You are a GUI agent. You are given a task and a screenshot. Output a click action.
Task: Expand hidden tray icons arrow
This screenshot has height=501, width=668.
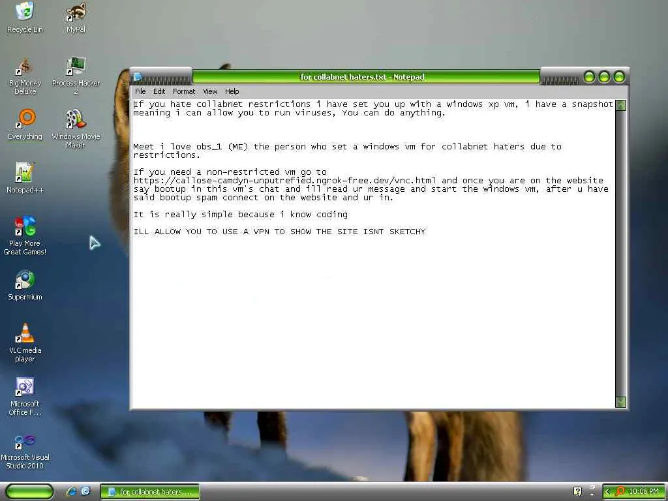(607, 492)
